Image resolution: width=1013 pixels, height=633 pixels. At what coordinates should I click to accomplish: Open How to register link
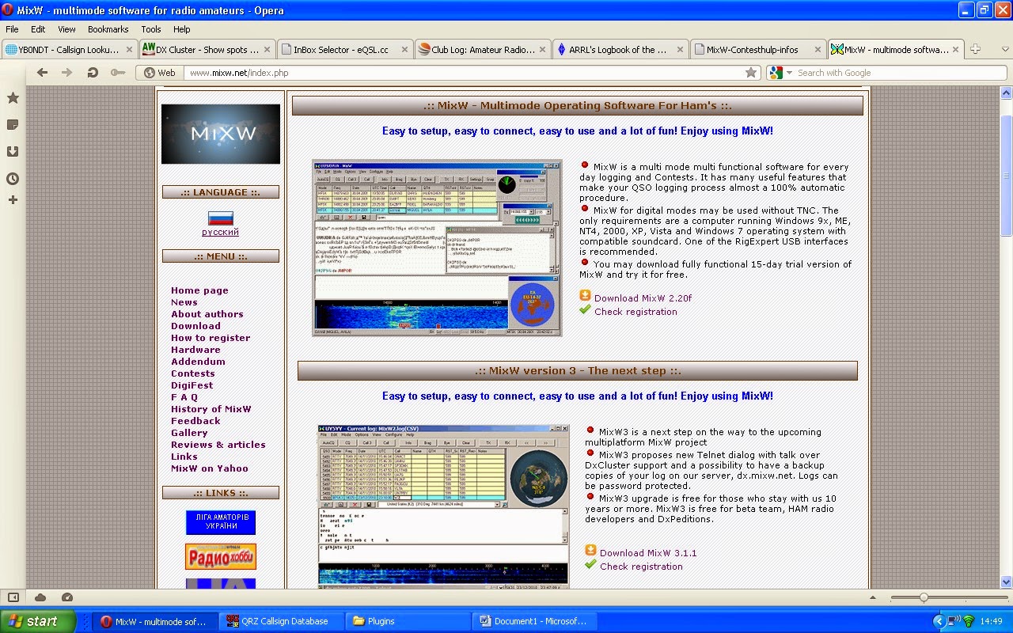(x=211, y=338)
